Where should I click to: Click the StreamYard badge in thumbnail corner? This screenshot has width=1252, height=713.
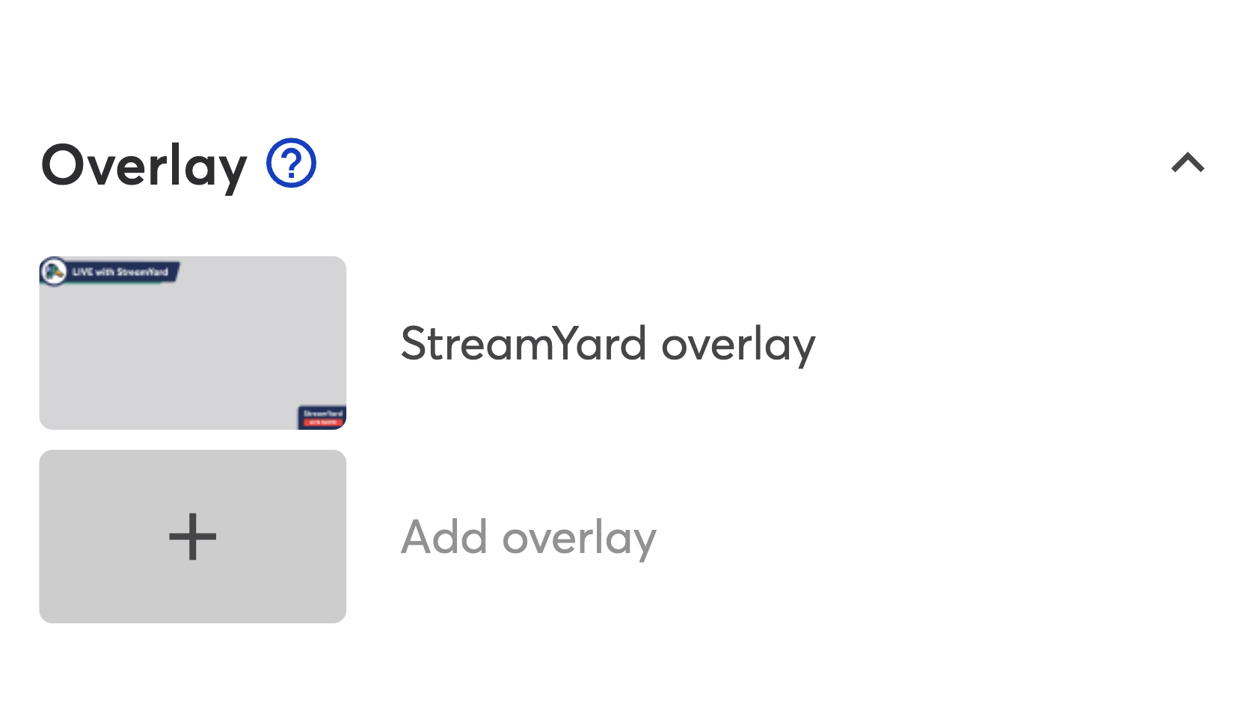pyautogui.click(x=322, y=417)
